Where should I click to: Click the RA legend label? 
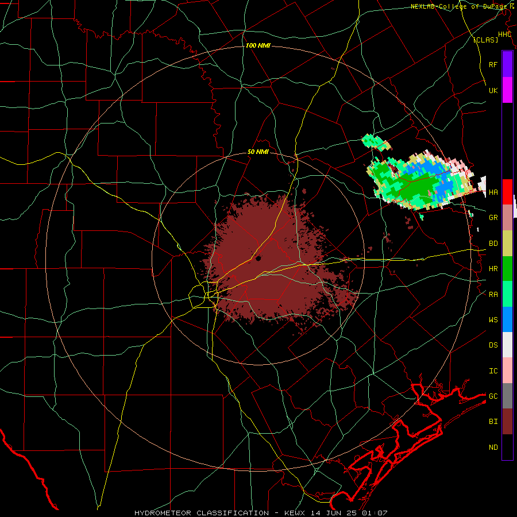(493, 295)
